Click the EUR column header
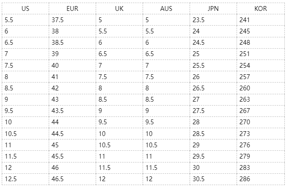The image size is (287, 189). click(73, 9)
